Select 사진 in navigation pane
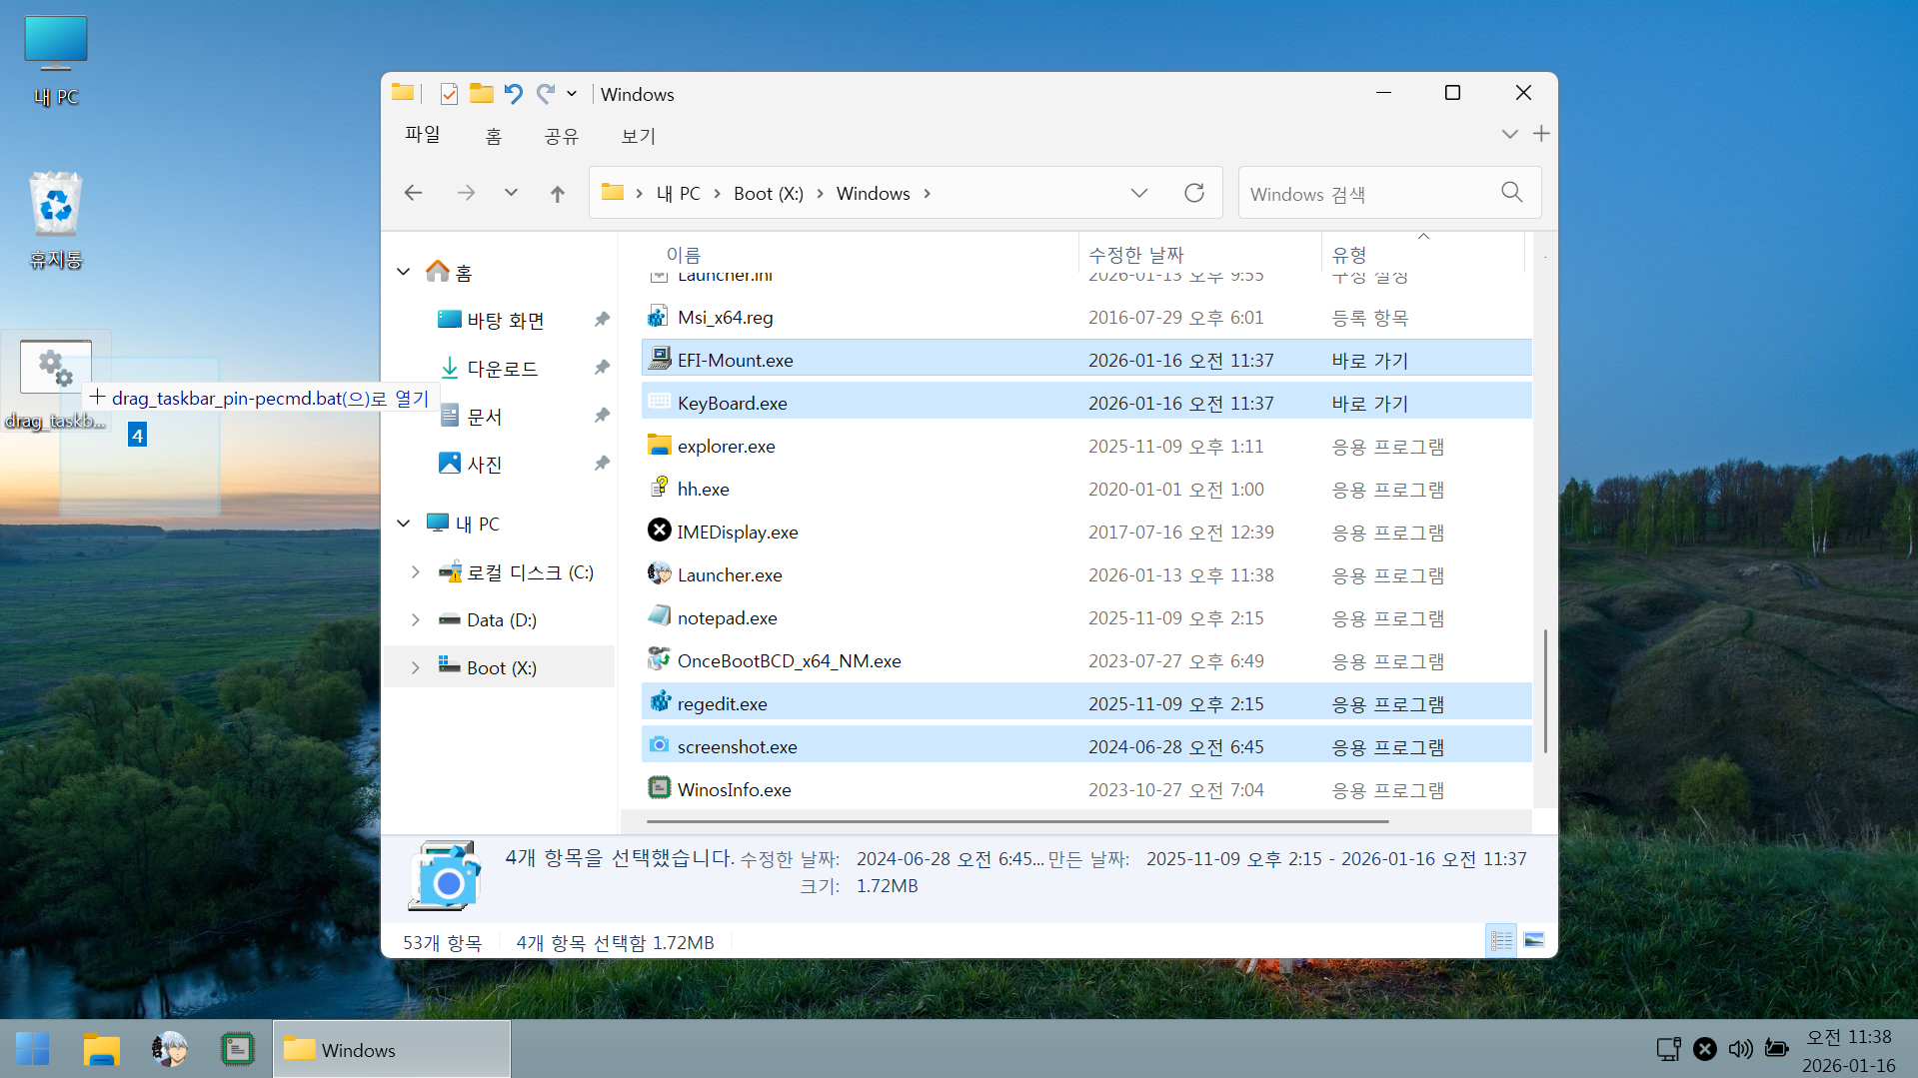1918x1078 pixels. click(484, 465)
